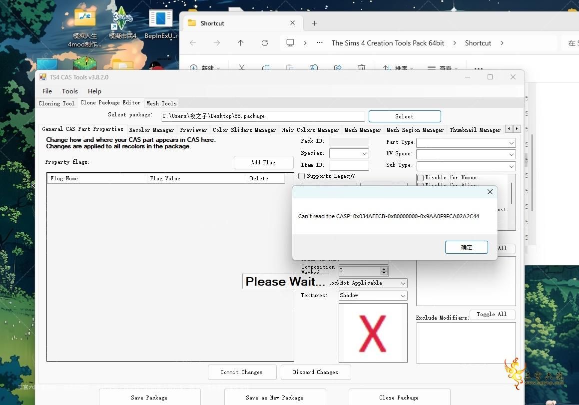Click the Composition Method number field
The image size is (579, 405).
[x=360, y=271]
